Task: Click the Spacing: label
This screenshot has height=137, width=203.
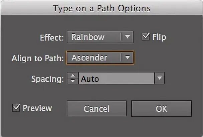Action: coord(47,79)
